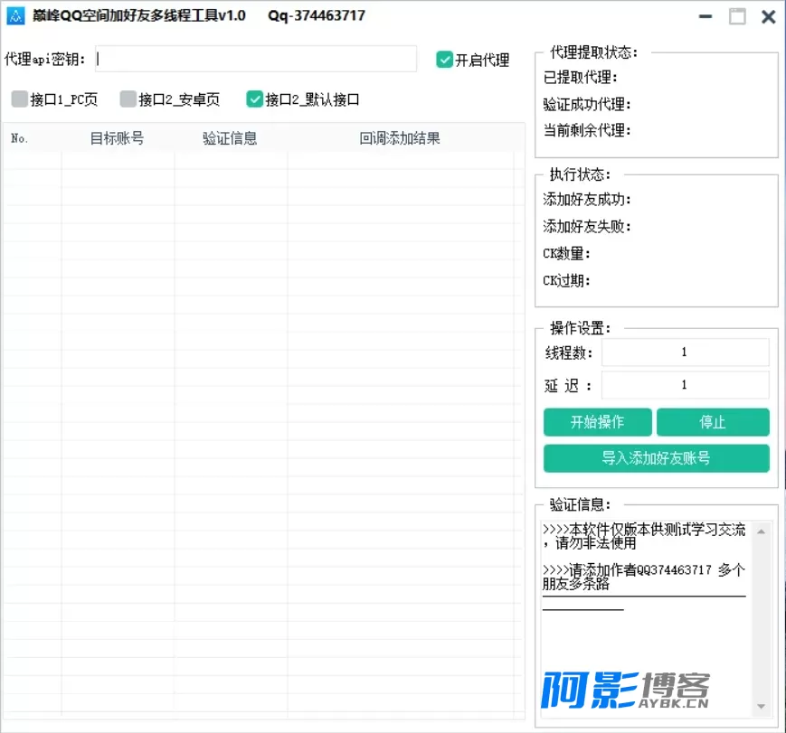The image size is (786, 733).
Task: Click the log scrollbar down arrow
Action: pos(761,706)
